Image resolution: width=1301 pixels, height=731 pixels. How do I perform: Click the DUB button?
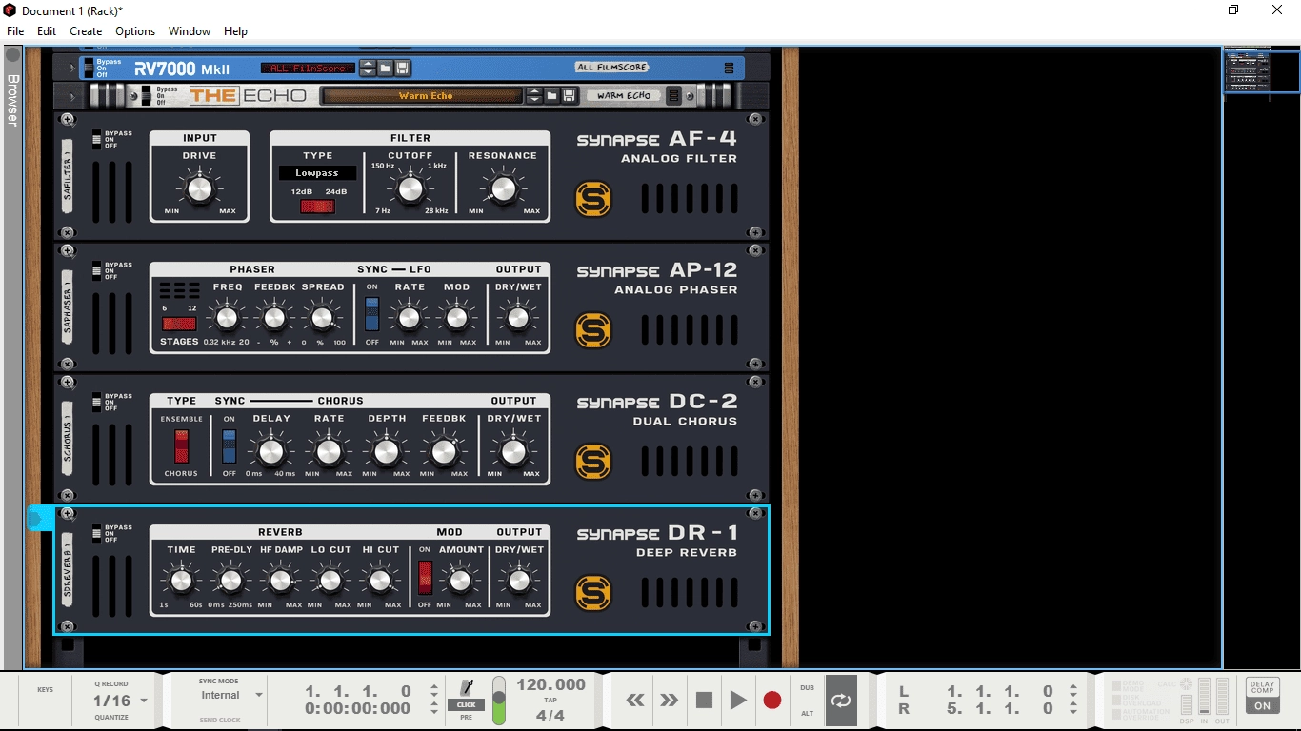(808, 687)
